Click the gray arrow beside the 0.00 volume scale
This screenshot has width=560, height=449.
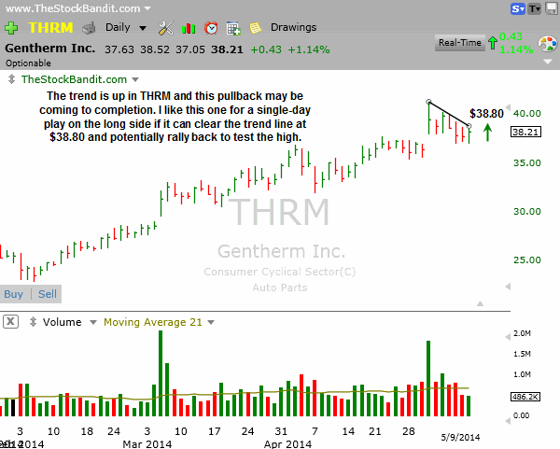tap(508, 421)
